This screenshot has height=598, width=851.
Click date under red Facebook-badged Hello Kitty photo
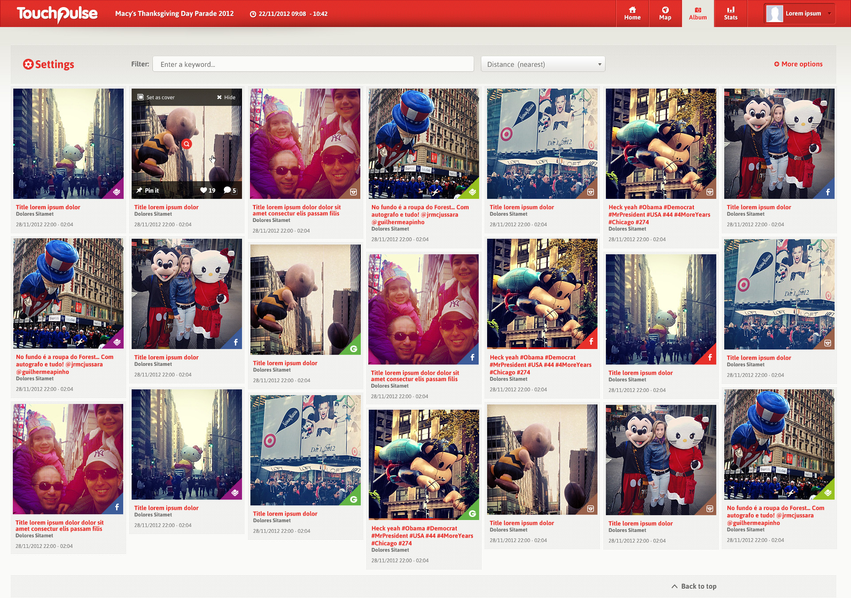pos(637,390)
